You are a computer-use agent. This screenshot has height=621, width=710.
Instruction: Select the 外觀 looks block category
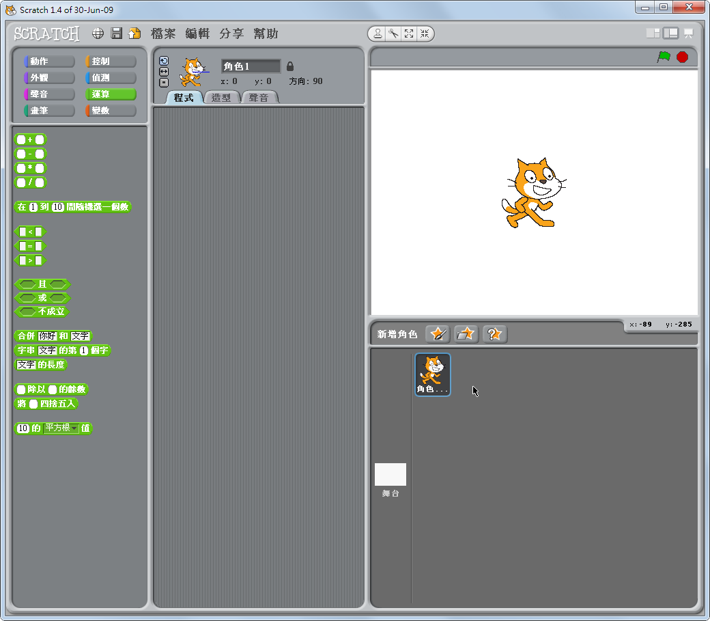49,77
